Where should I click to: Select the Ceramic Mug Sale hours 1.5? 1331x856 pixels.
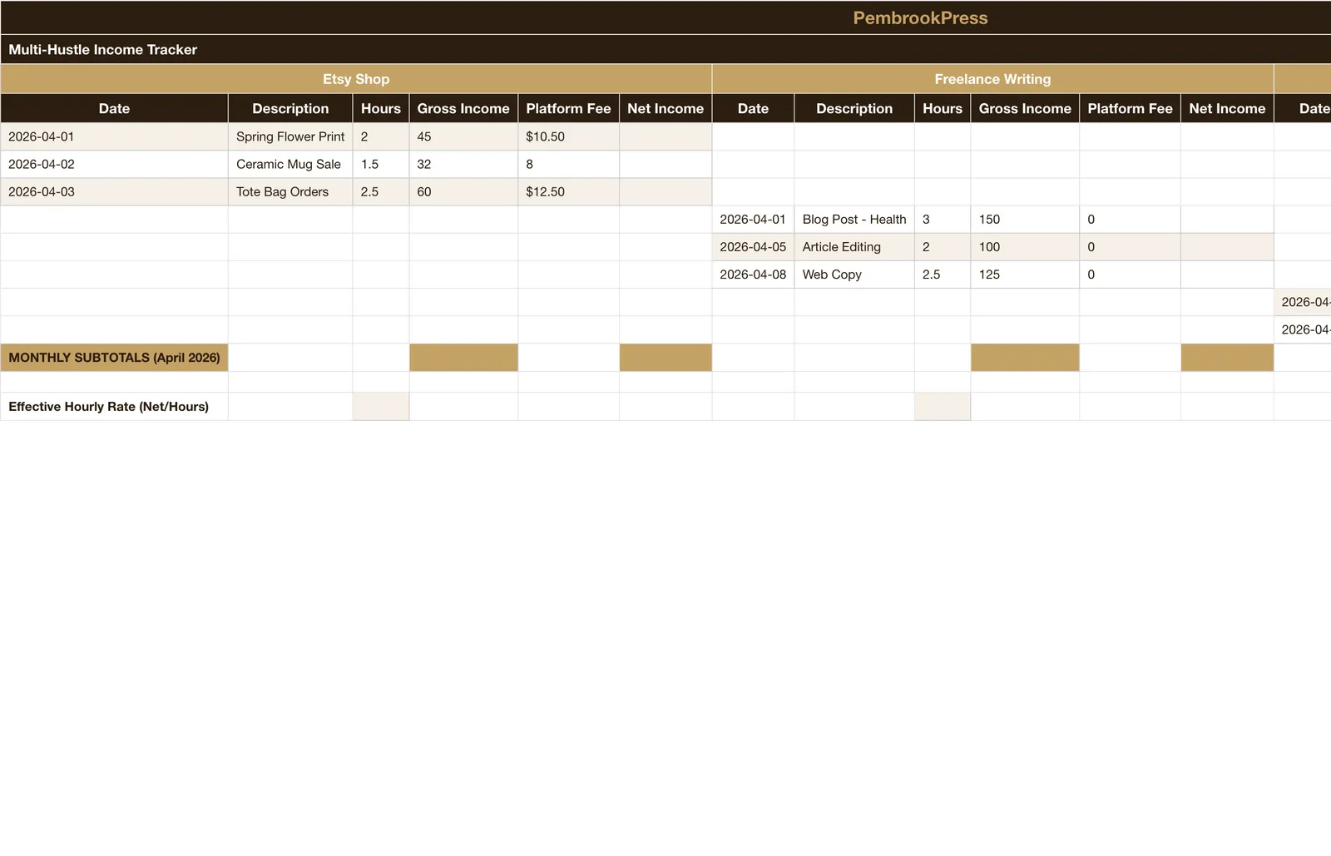(381, 164)
